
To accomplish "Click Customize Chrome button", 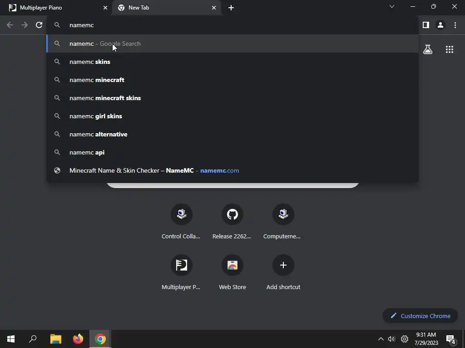I will tap(420, 316).
